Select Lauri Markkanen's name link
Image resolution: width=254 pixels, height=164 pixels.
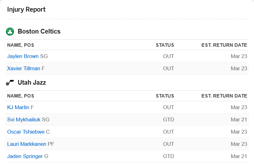coord(27,144)
